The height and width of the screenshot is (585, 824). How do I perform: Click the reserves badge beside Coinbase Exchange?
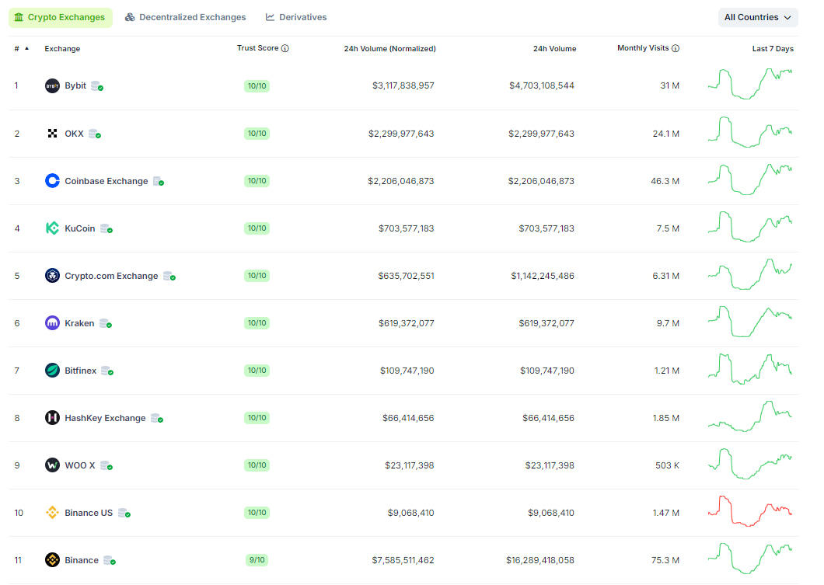159,181
